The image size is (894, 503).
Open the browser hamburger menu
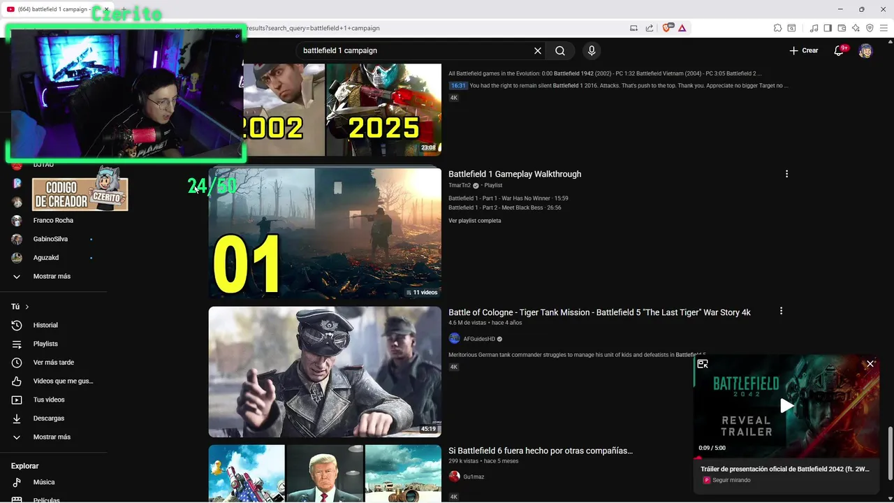(884, 28)
